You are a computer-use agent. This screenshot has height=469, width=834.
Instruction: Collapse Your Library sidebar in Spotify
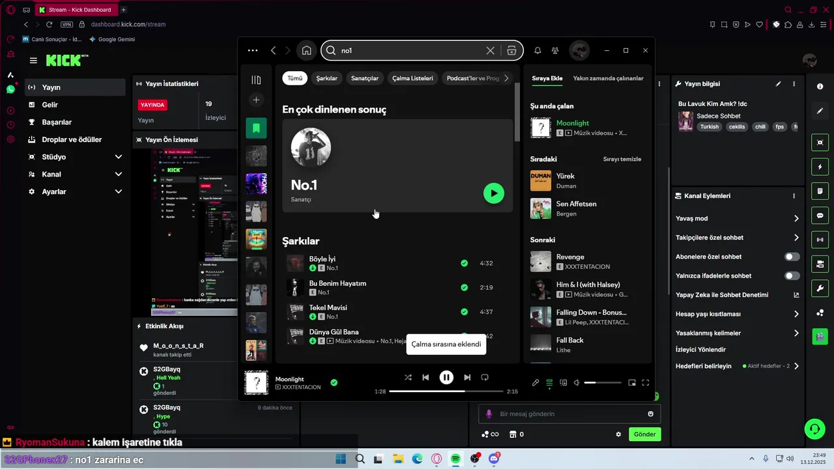pyautogui.click(x=256, y=79)
